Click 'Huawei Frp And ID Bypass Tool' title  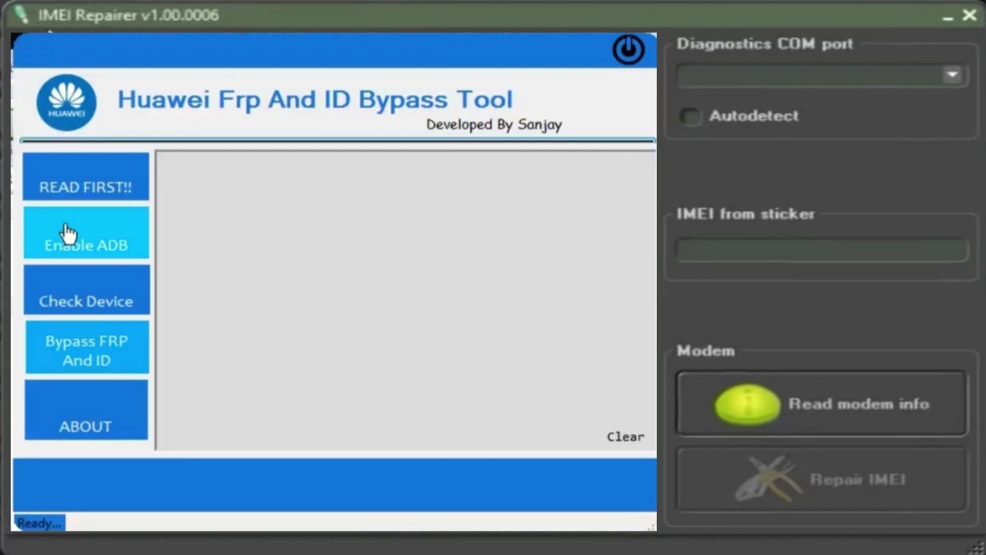tap(315, 100)
